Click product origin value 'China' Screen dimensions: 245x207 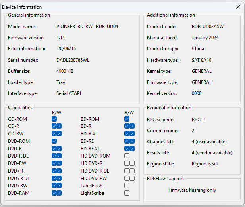(198, 49)
